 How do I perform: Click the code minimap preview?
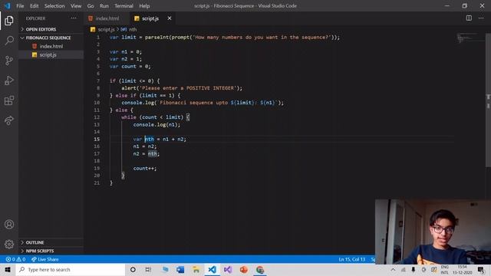click(470, 38)
